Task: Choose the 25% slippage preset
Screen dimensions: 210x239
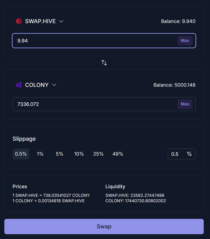Action: click(98, 154)
